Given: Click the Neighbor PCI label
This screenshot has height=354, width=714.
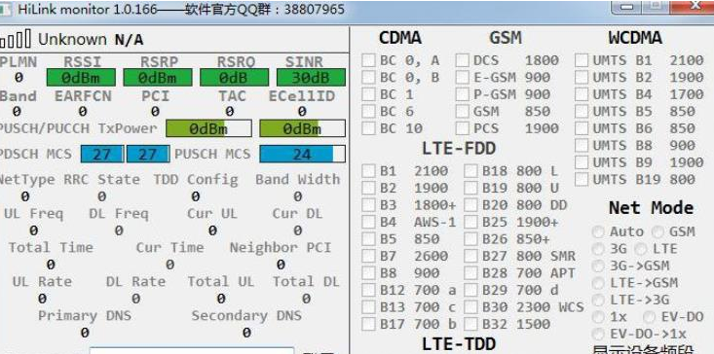Looking at the screenshot, I should click(281, 248).
